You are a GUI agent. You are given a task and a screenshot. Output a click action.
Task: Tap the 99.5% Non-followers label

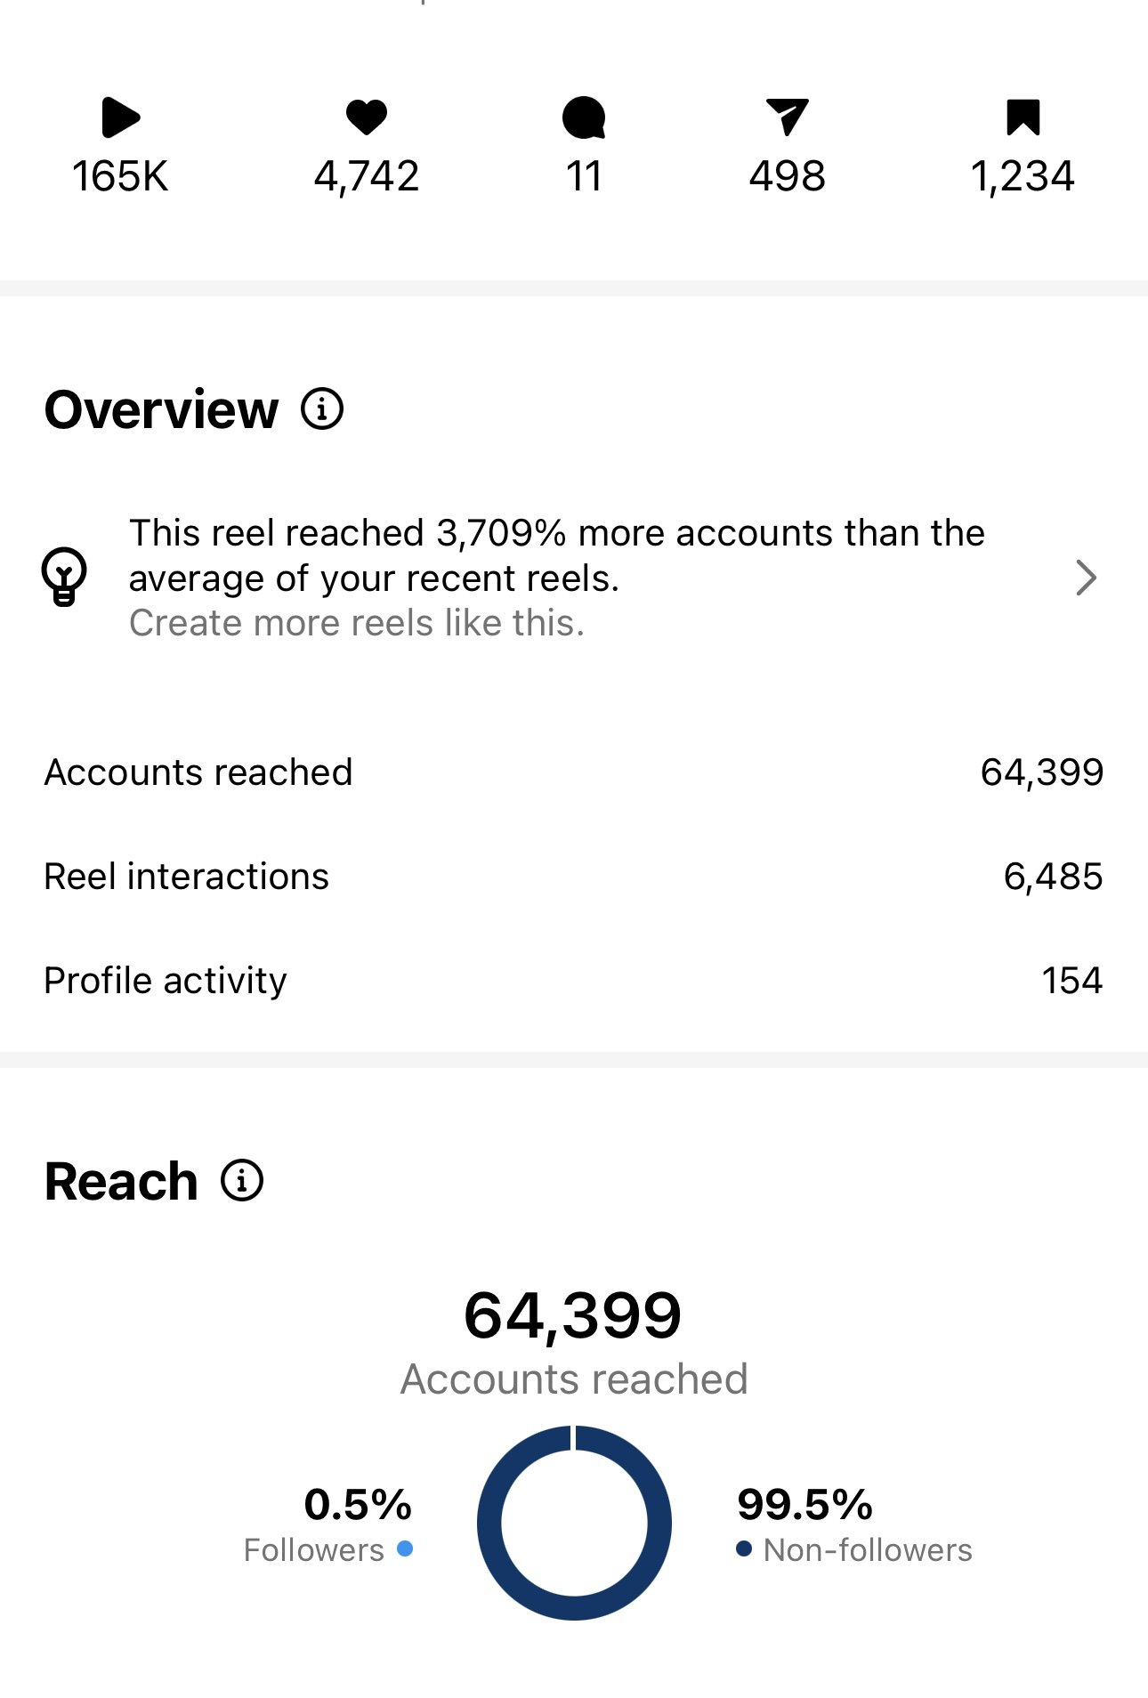pyautogui.click(x=804, y=1505)
